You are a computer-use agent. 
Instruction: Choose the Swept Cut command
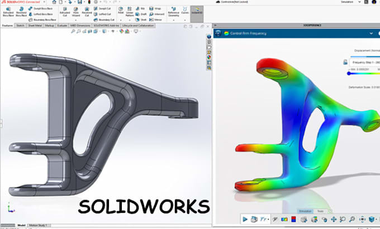(102, 8)
